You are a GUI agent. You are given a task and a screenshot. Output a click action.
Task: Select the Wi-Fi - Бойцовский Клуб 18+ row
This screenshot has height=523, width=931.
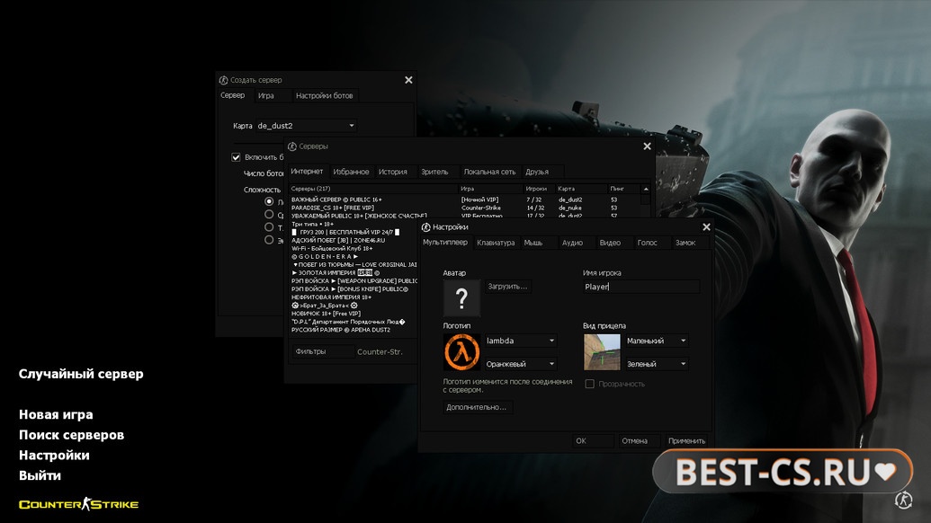point(354,248)
